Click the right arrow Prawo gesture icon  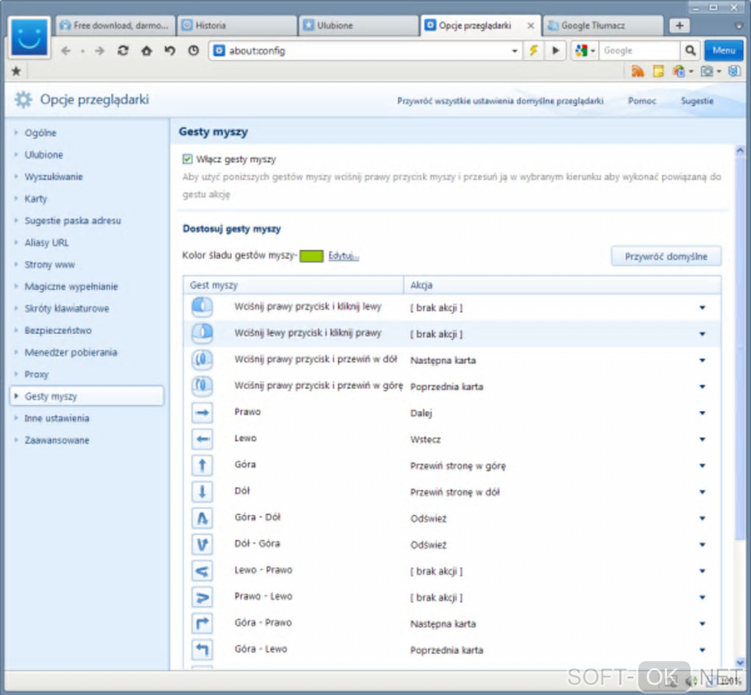click(202, 413)
